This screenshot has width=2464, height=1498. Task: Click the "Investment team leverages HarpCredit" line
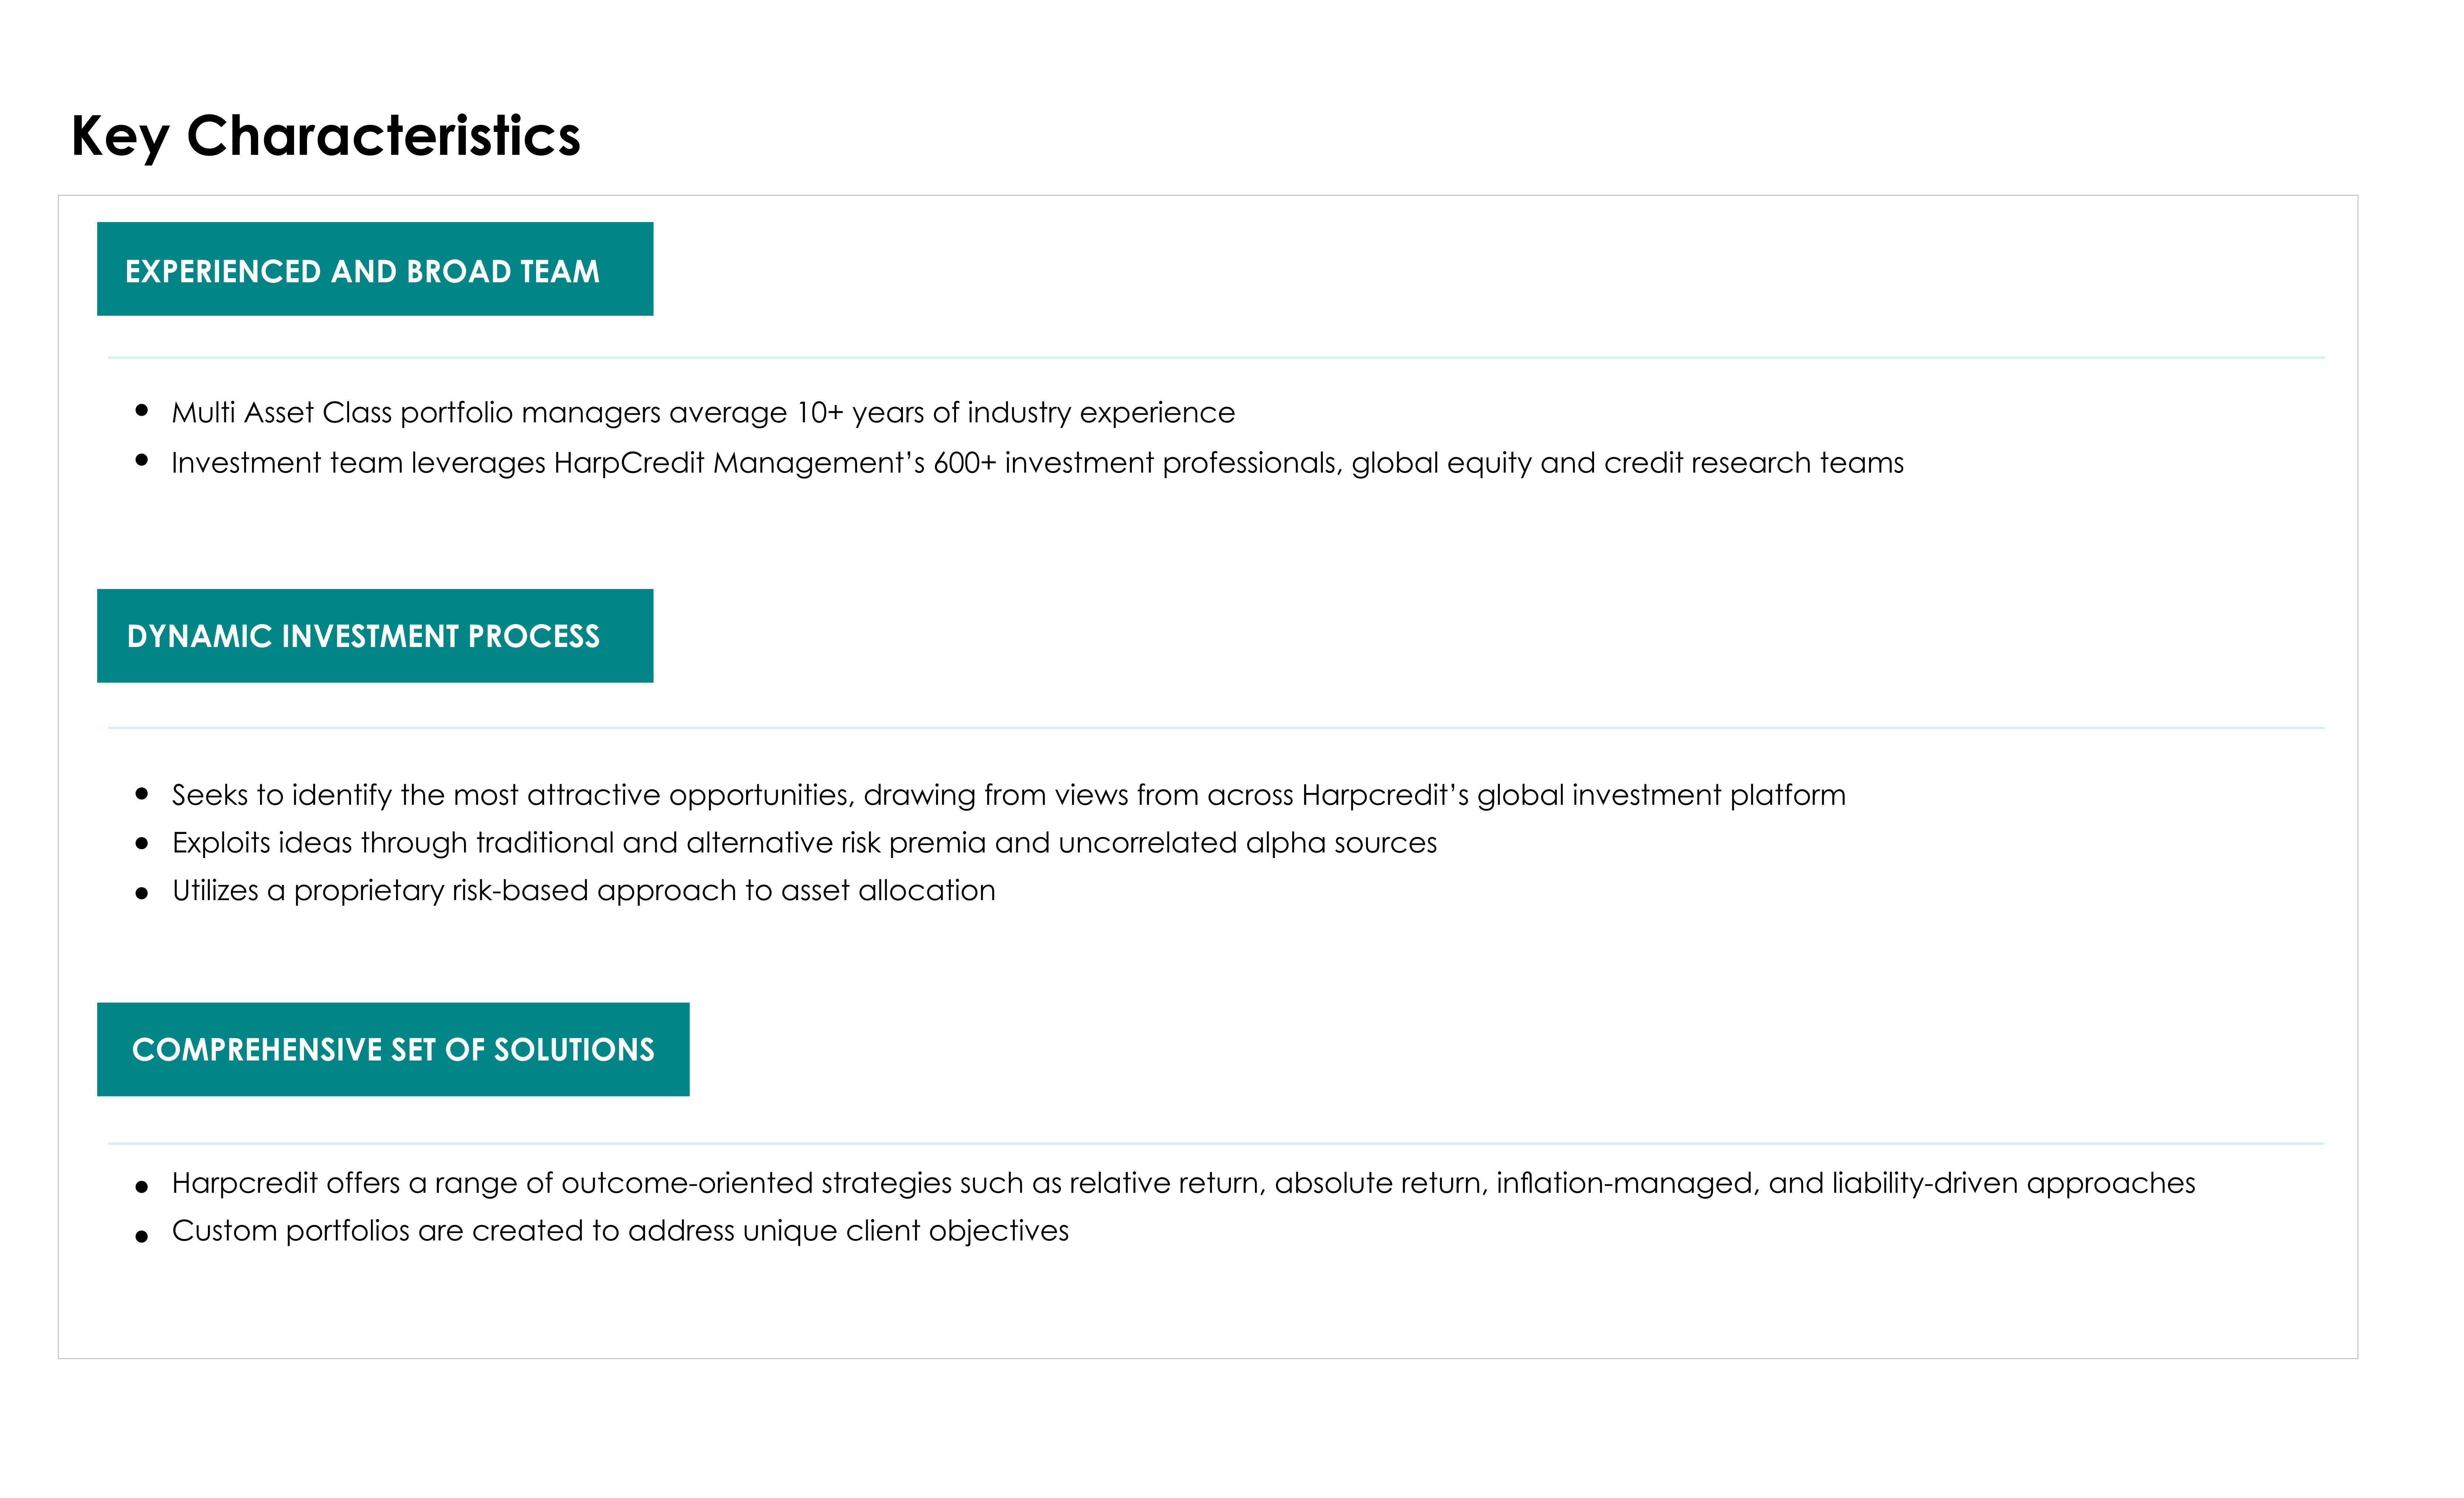point(1037,463)
